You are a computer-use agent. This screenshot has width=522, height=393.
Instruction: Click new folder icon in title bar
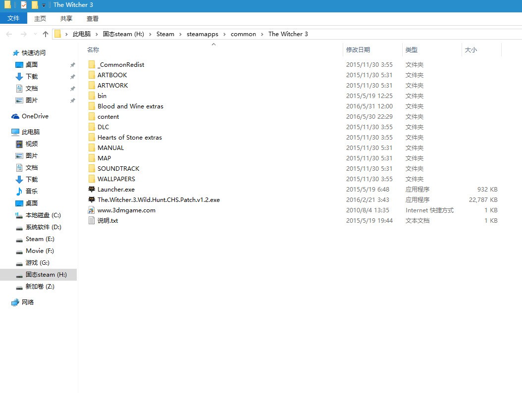tap(34, 5)
